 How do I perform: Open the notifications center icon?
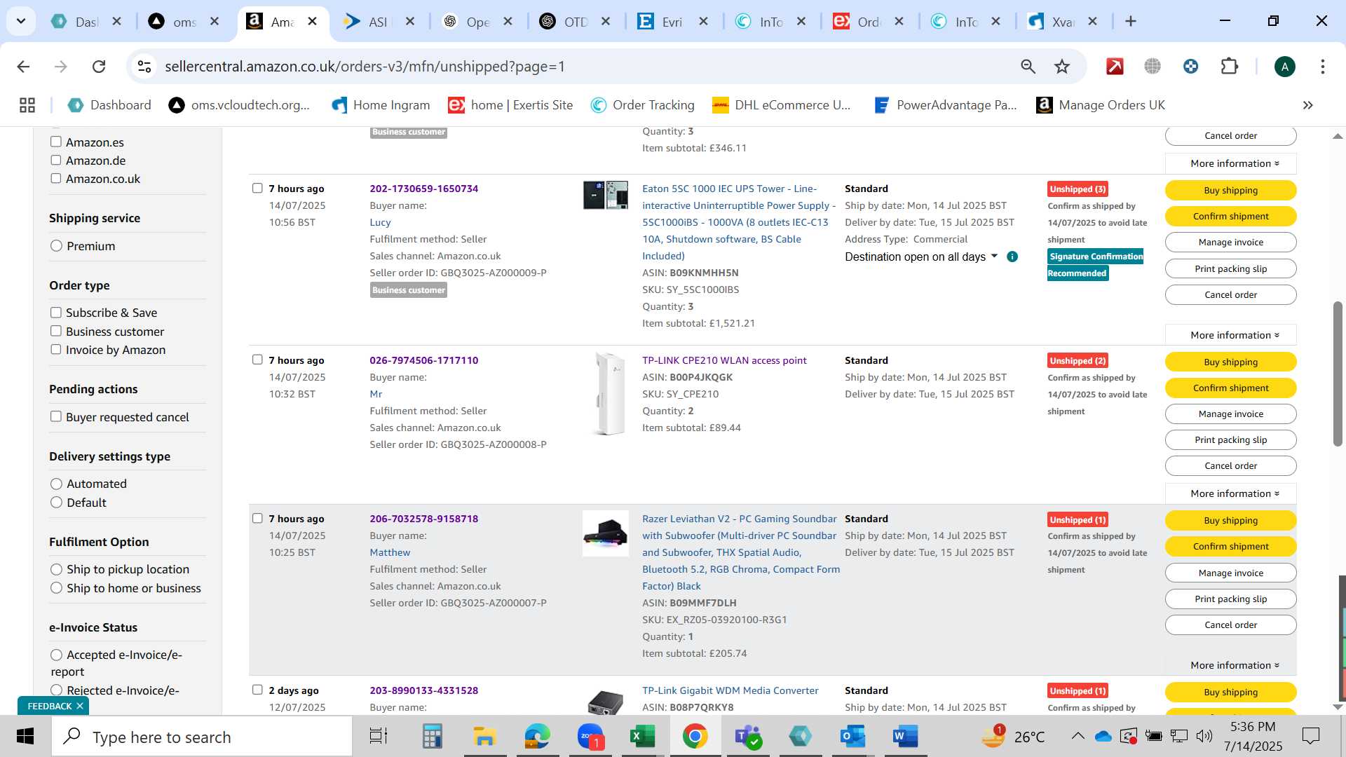coord(1311,737)
